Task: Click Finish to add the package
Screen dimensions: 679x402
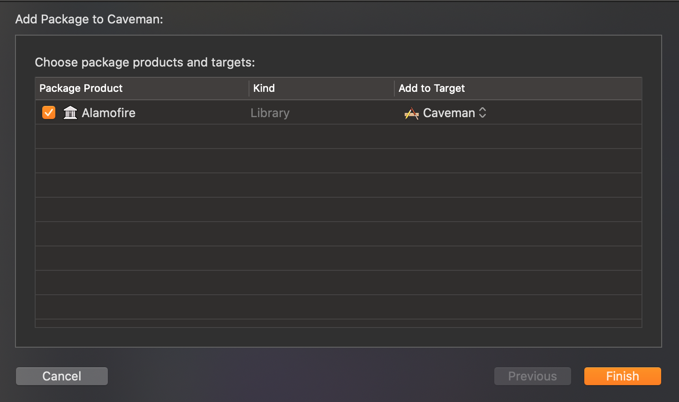Action: (623, 376)
